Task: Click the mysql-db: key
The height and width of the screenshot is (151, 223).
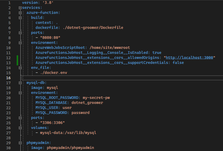Action: pyautogui.click(x=37, y=83)
